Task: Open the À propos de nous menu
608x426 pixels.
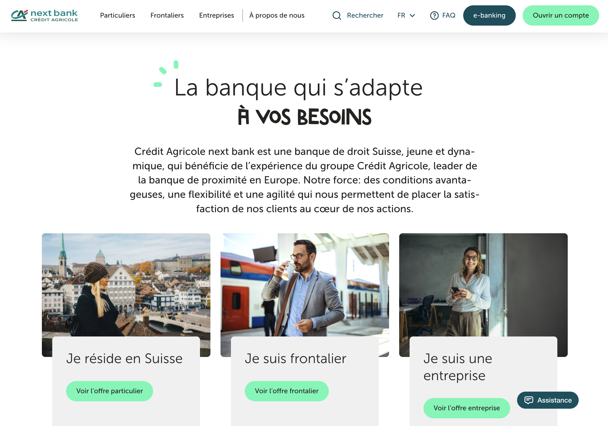Action: click(x=277, y=15)
